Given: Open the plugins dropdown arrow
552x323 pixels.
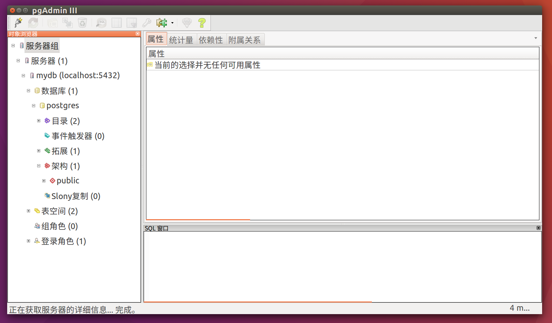Looking at the screenshot, I should pos(172,23).
